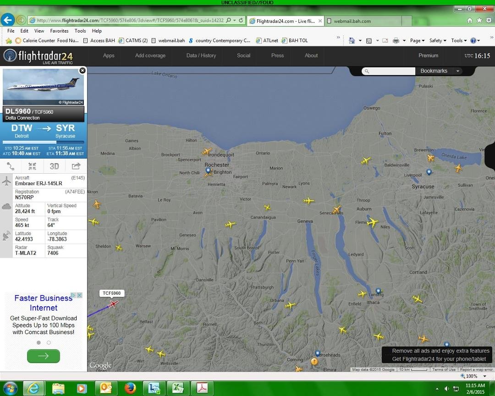
Task: Click the search magnifier in address bar
Action: pyautogui.click(x=229, y=20)
